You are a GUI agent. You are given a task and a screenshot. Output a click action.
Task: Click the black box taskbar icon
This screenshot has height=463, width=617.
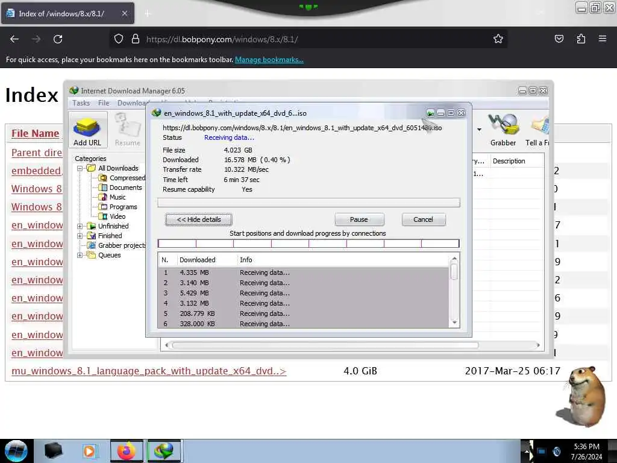(x=53, y=451)
